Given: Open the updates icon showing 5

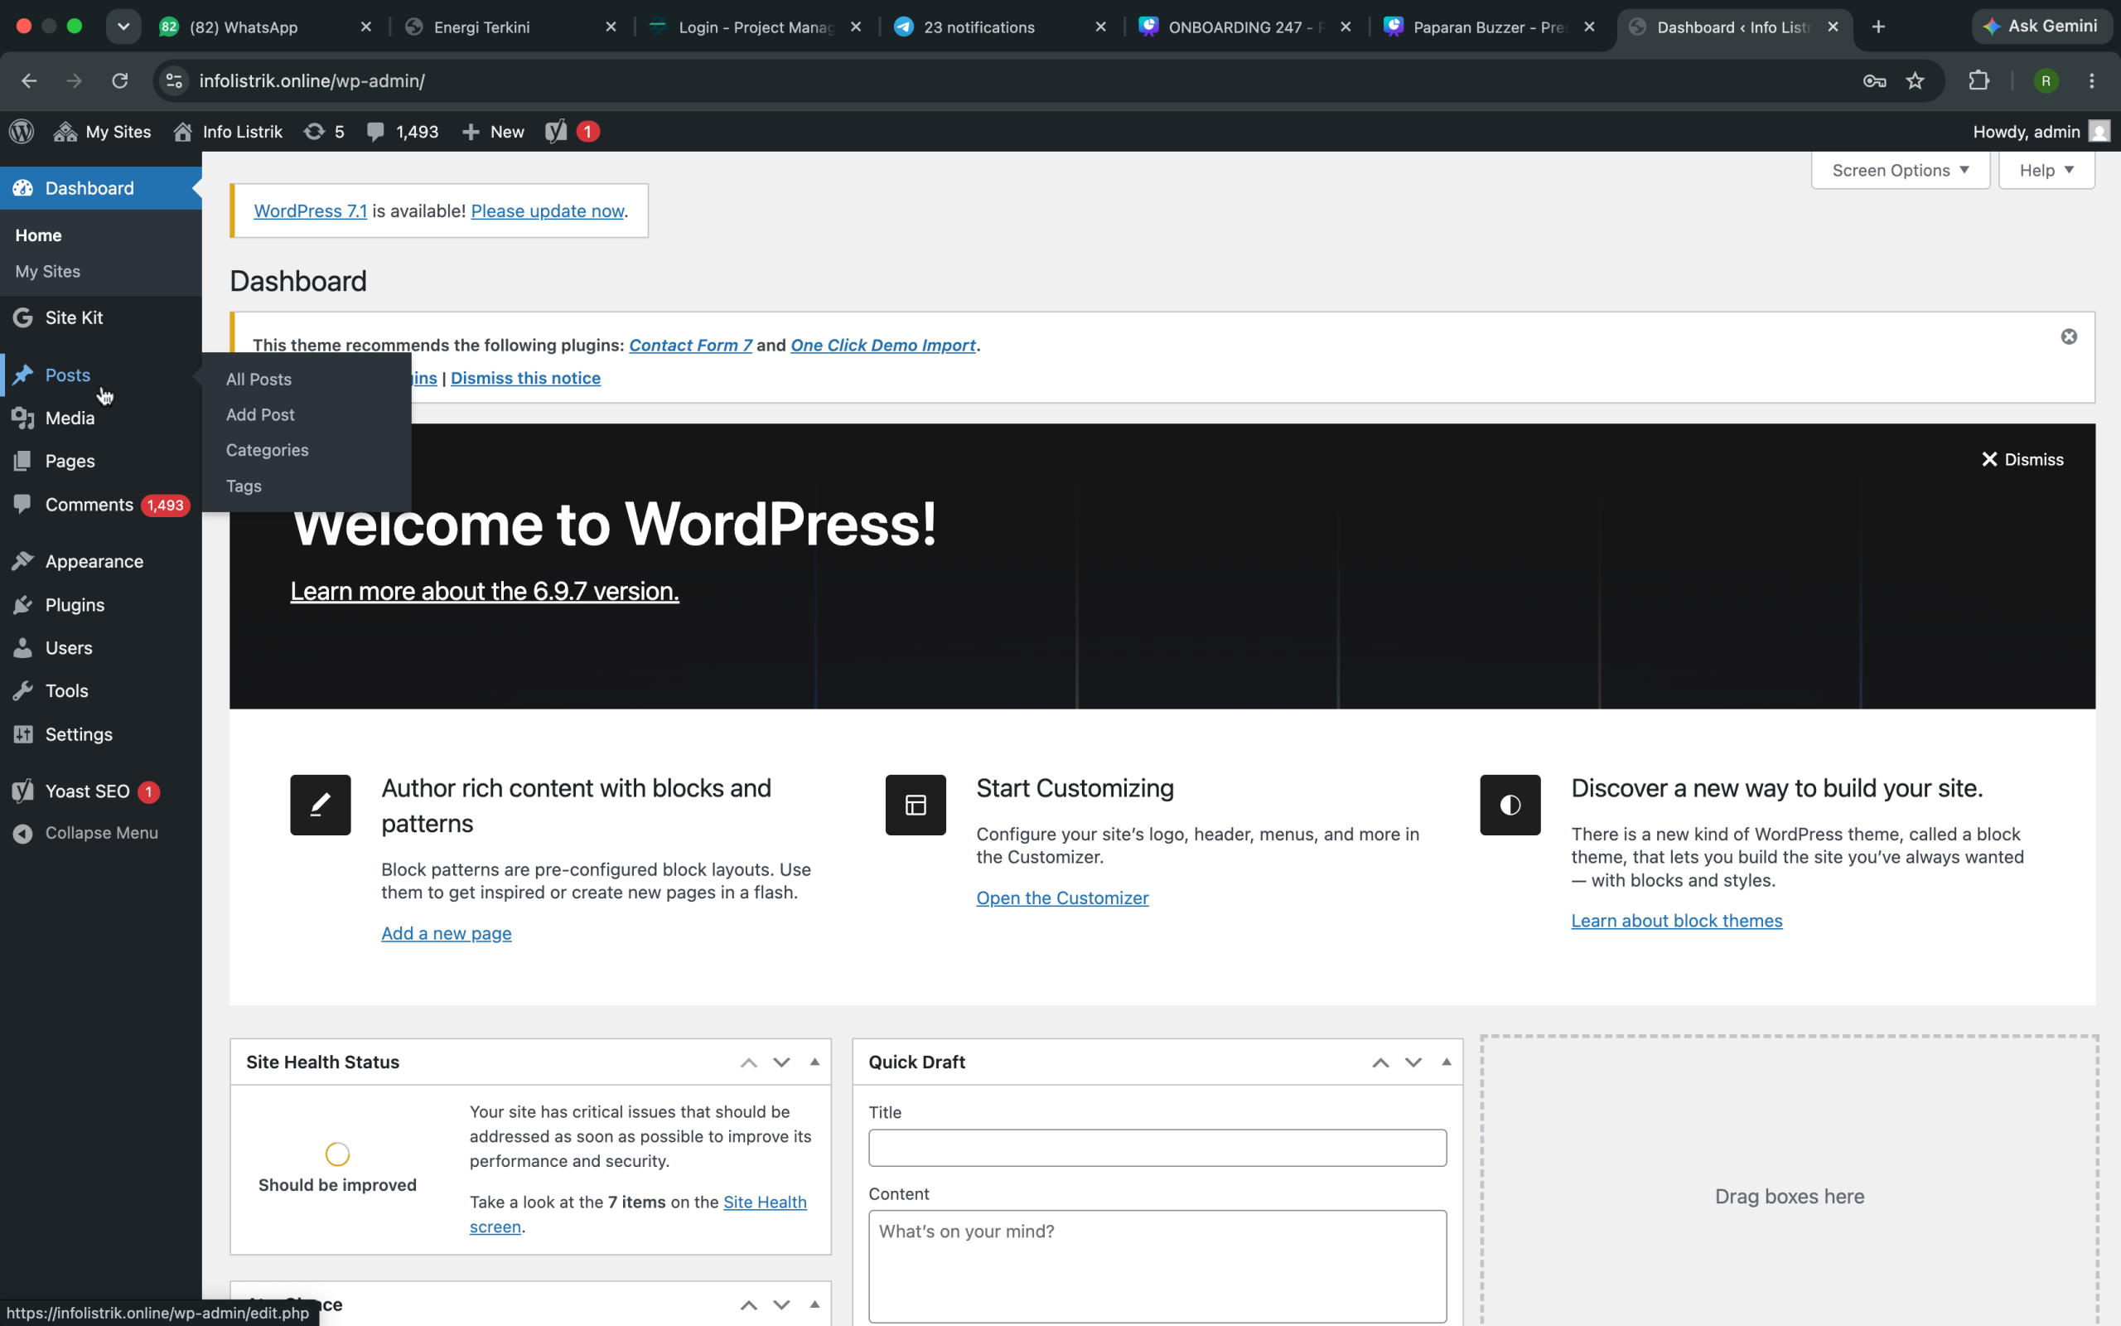Looking at the screenshot, I should click(323, 132).
